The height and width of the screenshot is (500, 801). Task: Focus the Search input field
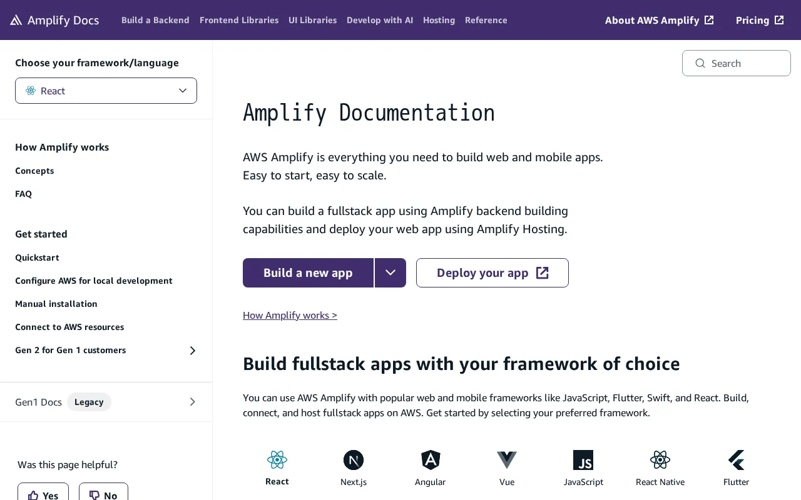737,63
